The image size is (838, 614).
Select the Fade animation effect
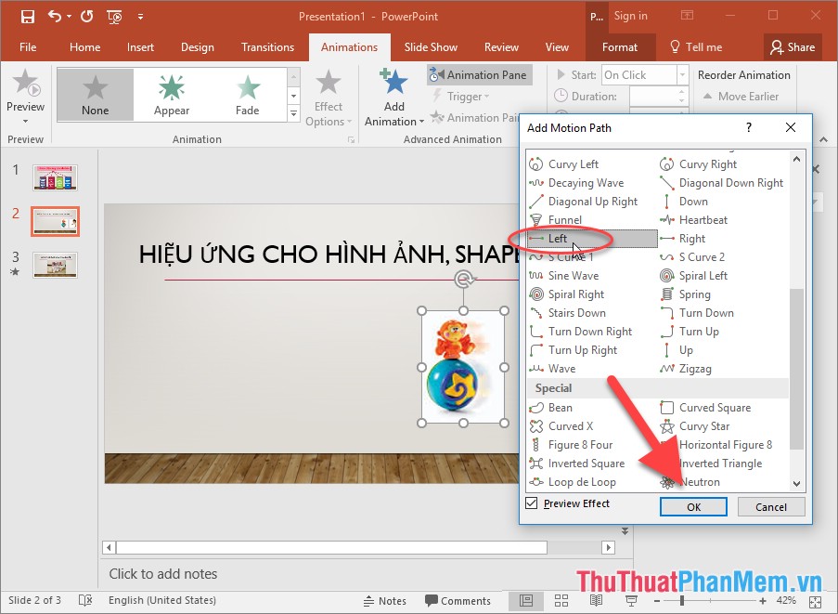247,94
